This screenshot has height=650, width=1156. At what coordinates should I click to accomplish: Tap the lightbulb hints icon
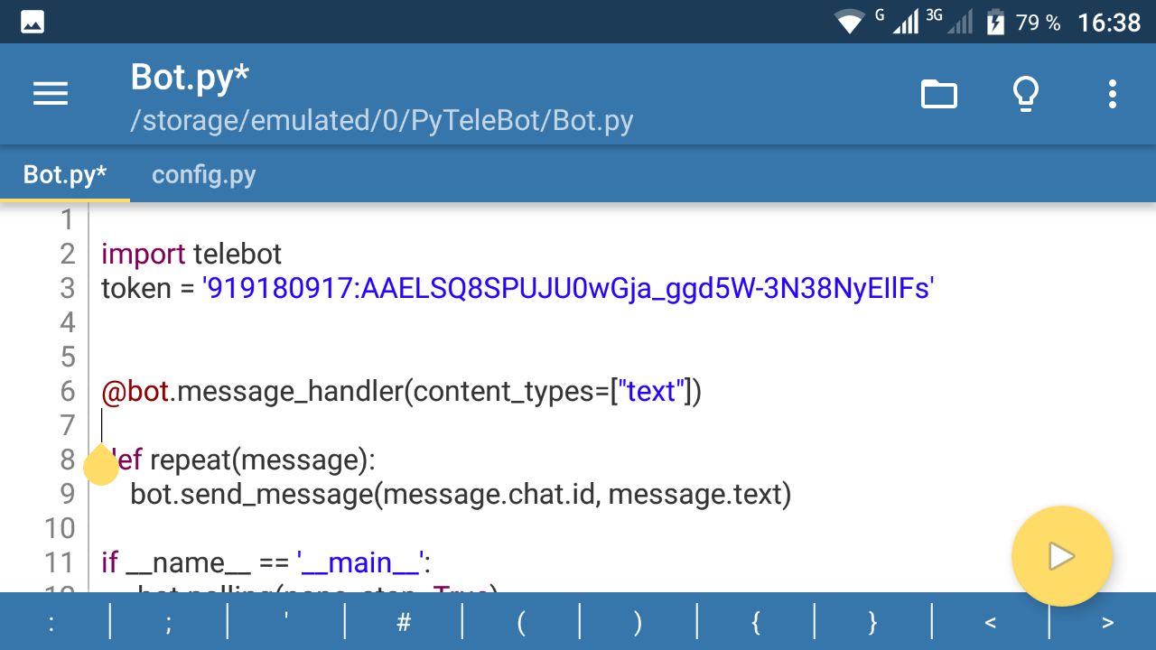pyautogui.click(x=1025, y=94)
